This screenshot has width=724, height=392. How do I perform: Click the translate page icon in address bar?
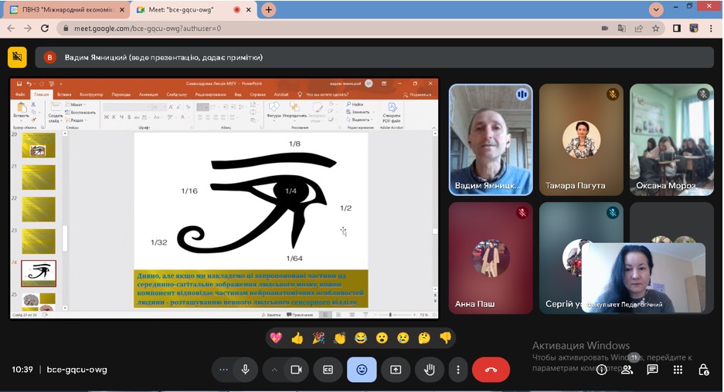(x=622, y=29)
